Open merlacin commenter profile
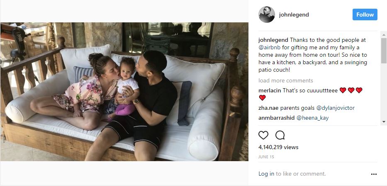Viewport: 387px width, 186px height. coord(270,90)
